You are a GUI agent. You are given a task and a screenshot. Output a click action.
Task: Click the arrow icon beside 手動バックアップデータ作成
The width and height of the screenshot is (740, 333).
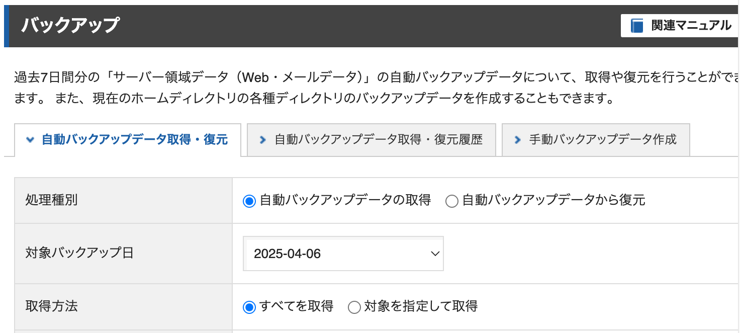point(517,140)
